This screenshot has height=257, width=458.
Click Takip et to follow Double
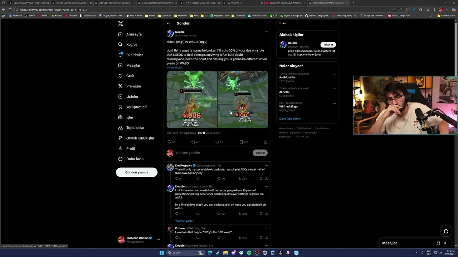[328, 45]
